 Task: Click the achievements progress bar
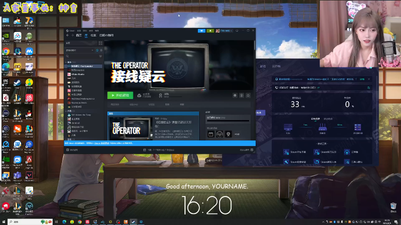click(x=228, y=120)
